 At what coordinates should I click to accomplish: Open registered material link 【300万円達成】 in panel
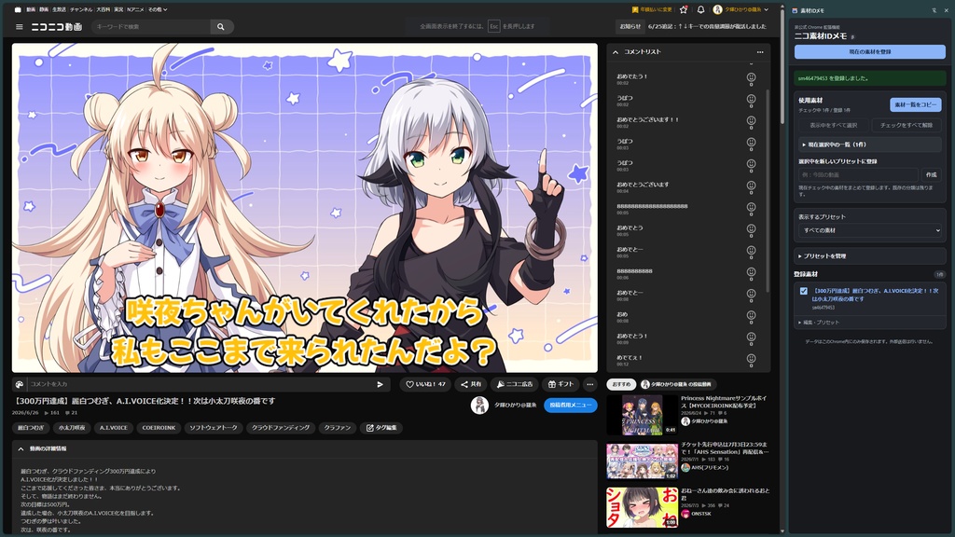click(875, 296)
